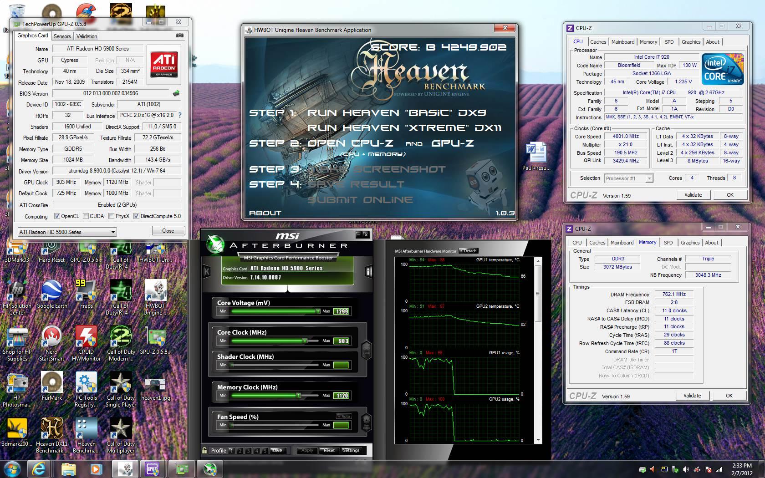Open Windows Explorer from the taskbar
This screenshot has height=478, width=765.
68,469
